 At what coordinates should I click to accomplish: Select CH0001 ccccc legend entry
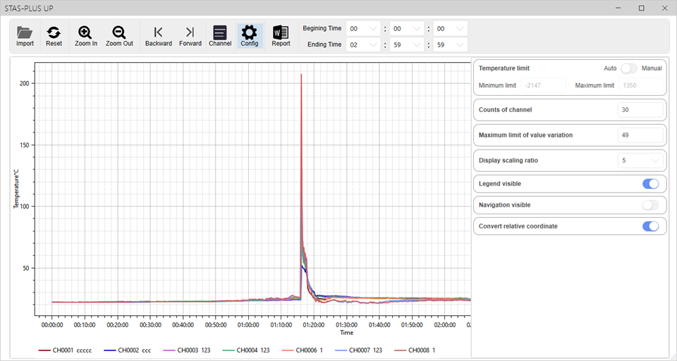(65, 350)
